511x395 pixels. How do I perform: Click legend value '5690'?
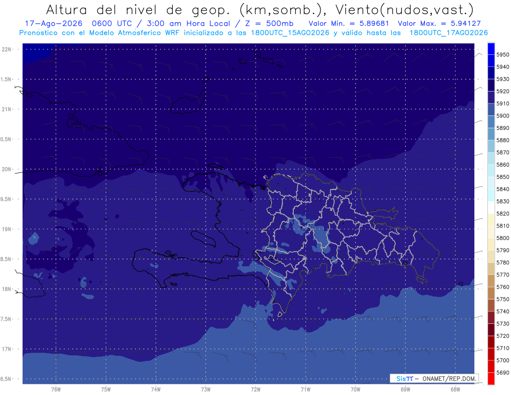click(x=502, y=372)
